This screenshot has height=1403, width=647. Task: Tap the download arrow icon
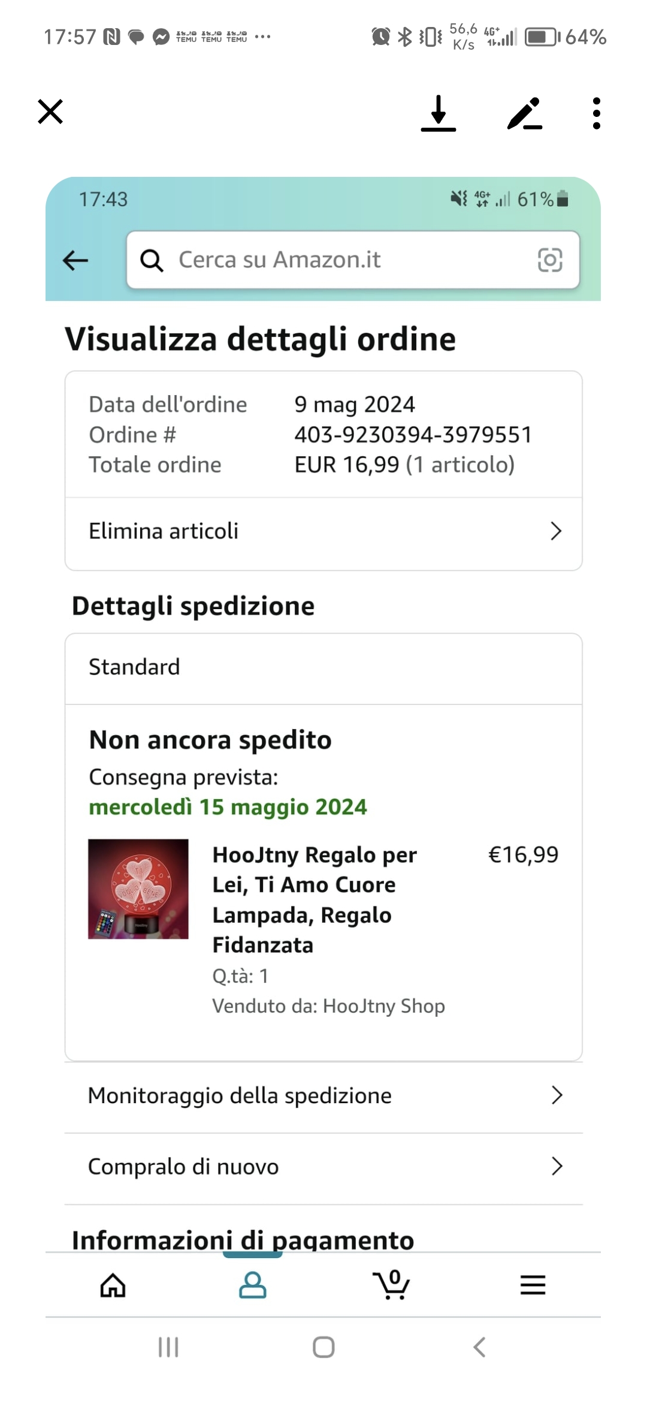point(439,113)
